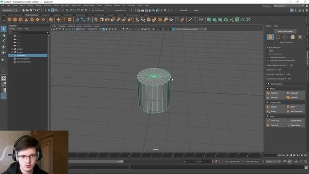309x174 pixels.
Task: Click the Quad Draw tool button
Action: click(295, 125)
